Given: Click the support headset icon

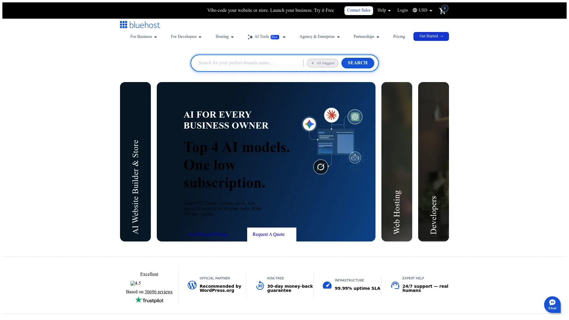Looking at the screenshot, I should coord(395,285).
